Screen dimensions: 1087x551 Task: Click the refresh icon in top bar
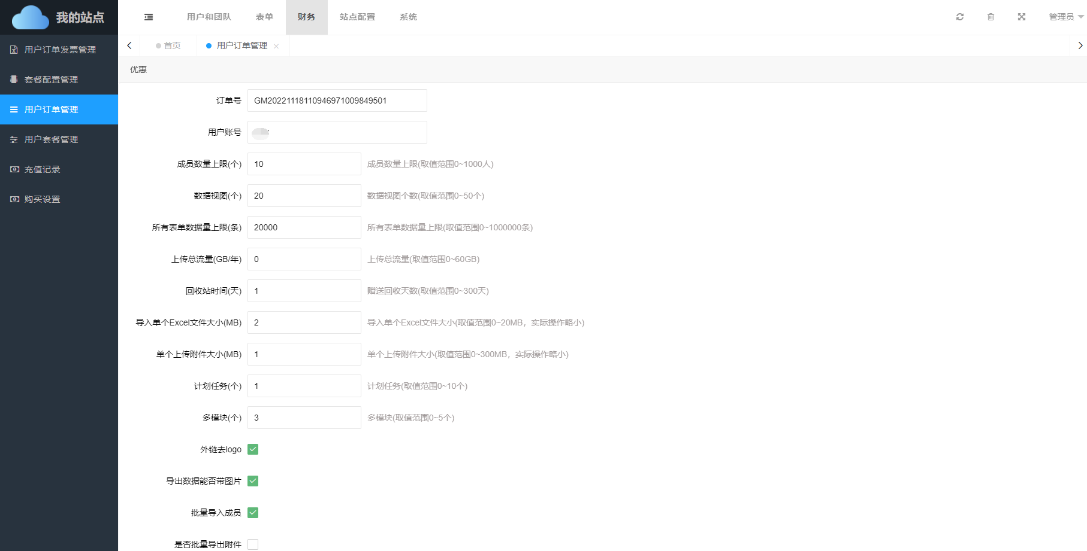(959, 17)
